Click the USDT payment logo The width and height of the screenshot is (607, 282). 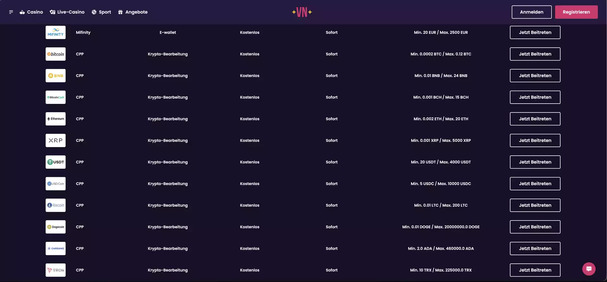[56, 162]
